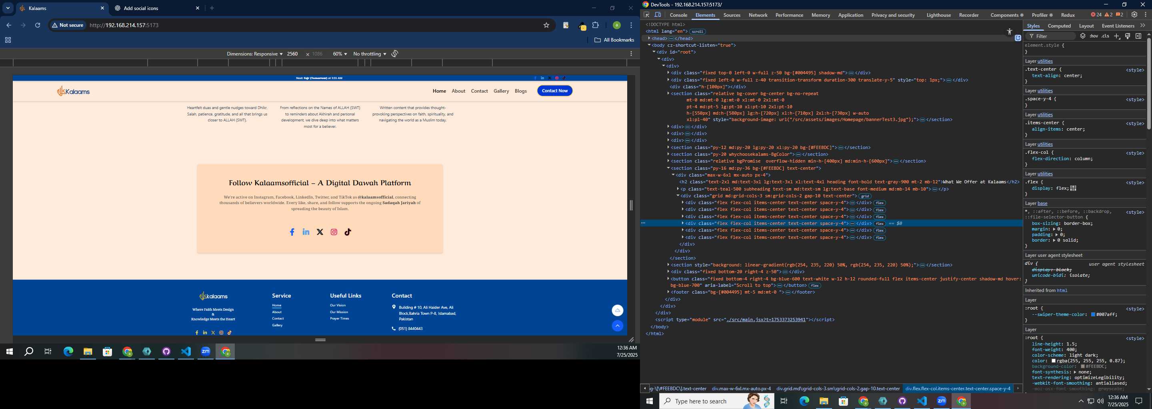The width and height of the screenshot is (1152, 409).
Task: Open the src/main.jsx script link
Action: pyautogui.click(x=766, y=320)
